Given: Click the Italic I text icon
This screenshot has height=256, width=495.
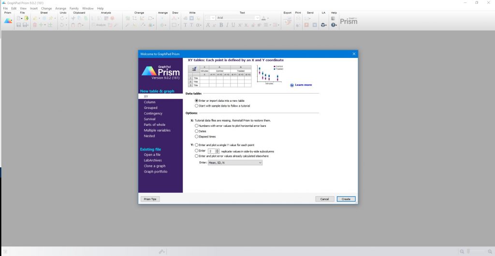Looking at the screenshot, I should pyautogui.click(x=227, y=25).
